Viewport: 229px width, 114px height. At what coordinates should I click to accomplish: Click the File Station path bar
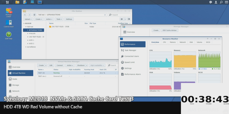[72, 15]
